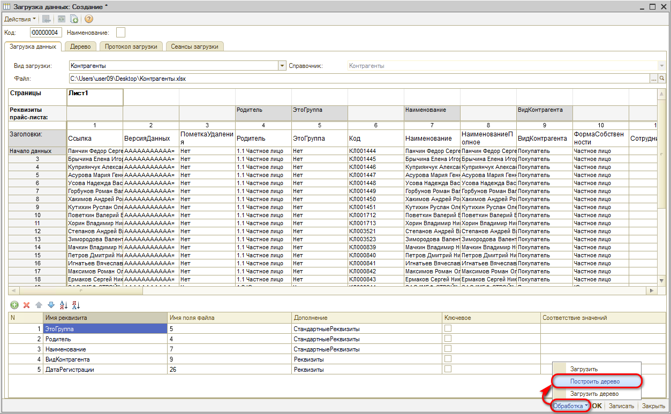The image size is (671, 414).
Task: Toggle Ключевое checkbox for Наименование row
Action: click(x=448, y=349)
